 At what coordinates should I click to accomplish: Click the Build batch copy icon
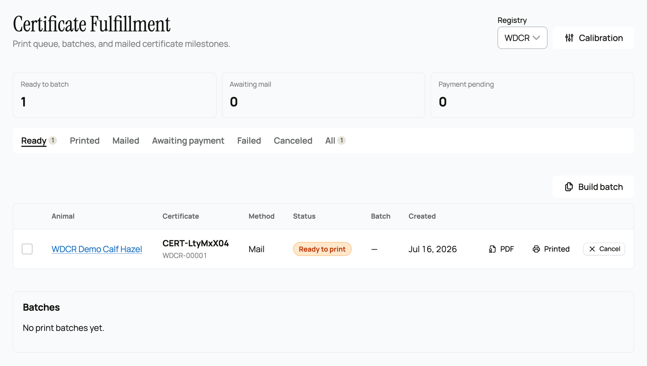[569, 187]
